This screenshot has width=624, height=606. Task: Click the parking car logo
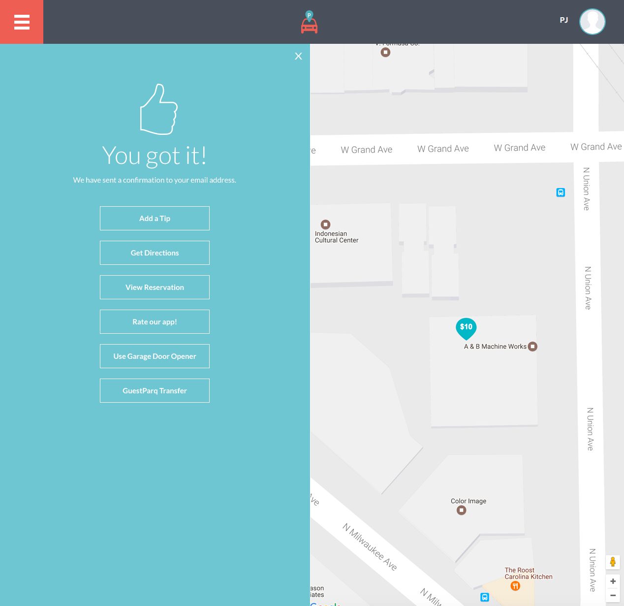(309, 23)
